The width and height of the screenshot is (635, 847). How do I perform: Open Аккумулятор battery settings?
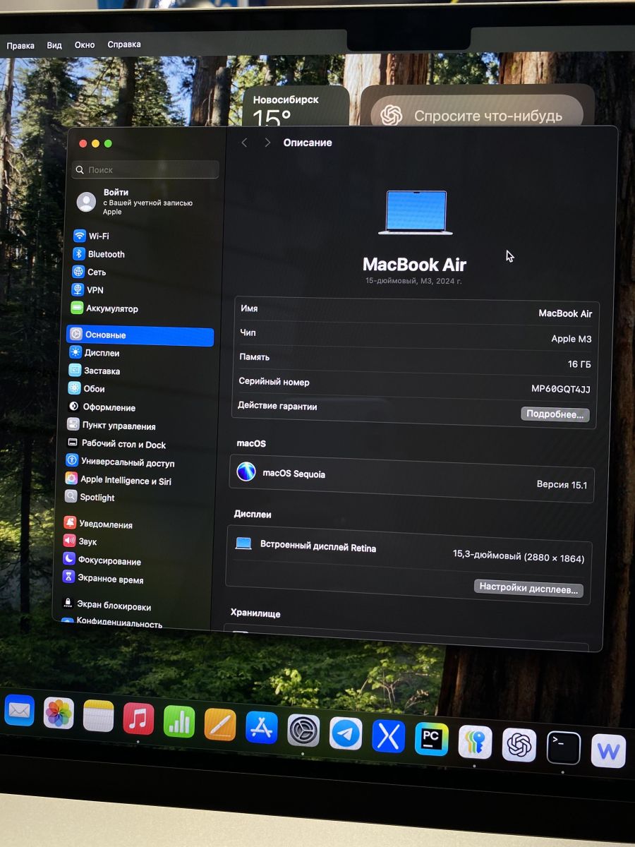104,308
